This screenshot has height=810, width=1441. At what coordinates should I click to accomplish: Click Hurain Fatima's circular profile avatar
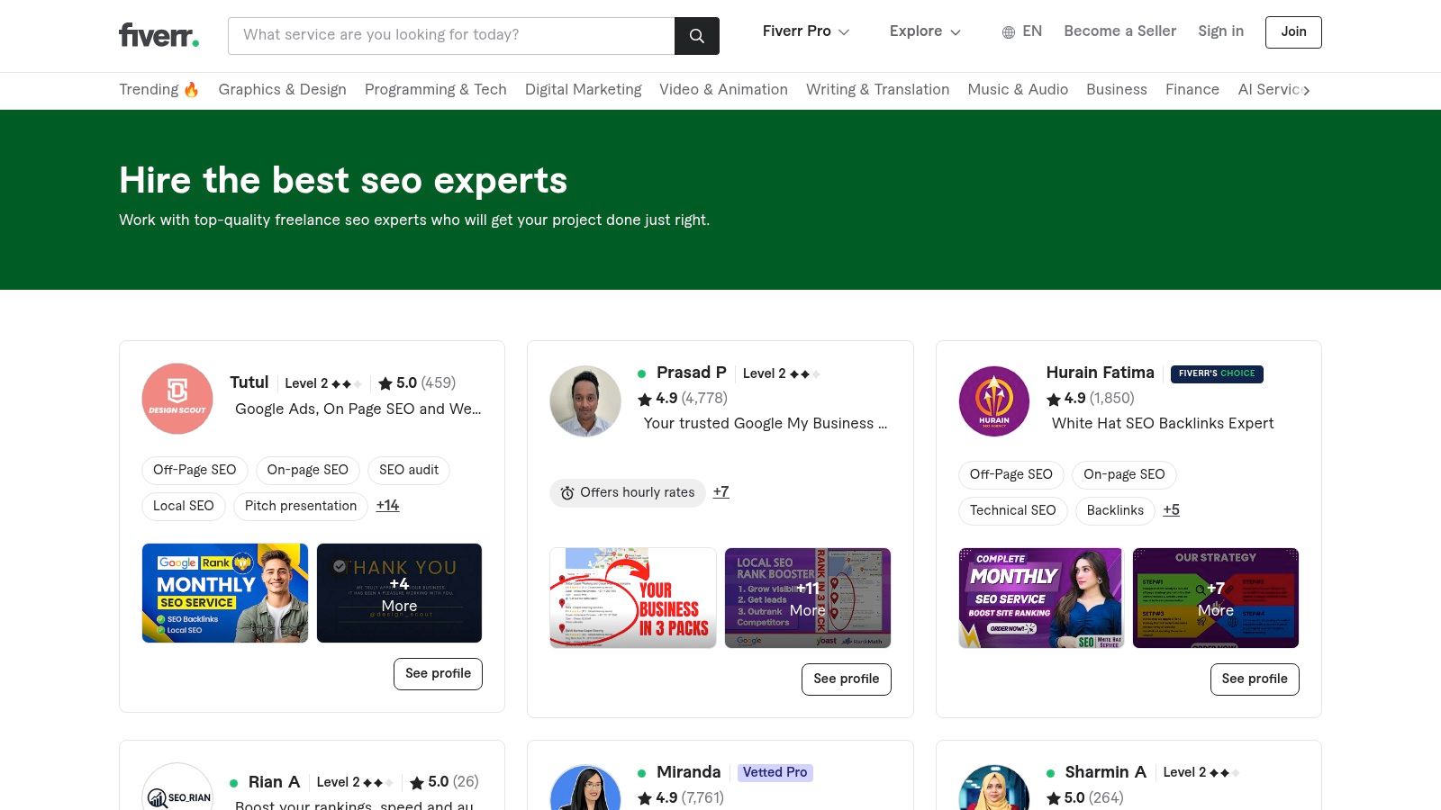tap(993, 400)
